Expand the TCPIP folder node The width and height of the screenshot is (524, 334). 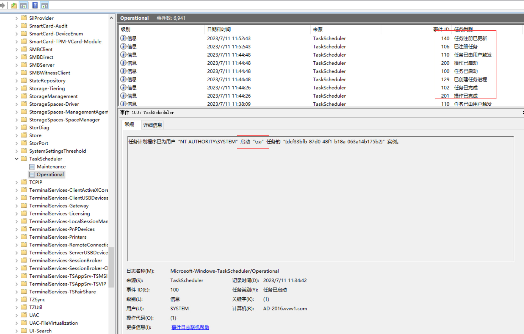[x=17, y=182]
